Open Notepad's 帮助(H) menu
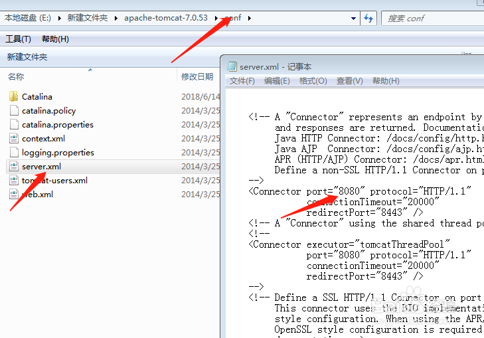Screen dimensions: 484x338 386,81
